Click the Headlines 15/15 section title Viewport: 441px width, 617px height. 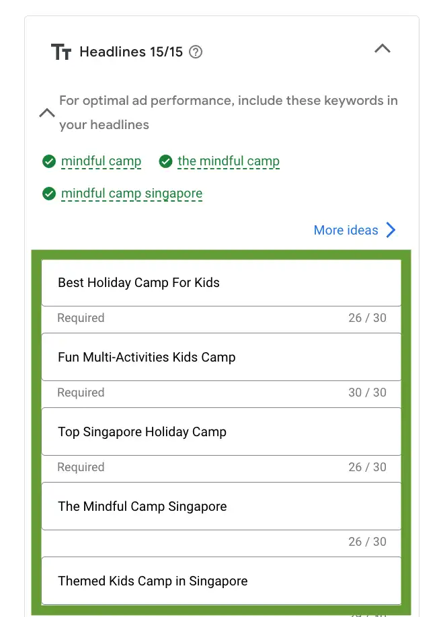pyautogui.click(x=131, y=52)
